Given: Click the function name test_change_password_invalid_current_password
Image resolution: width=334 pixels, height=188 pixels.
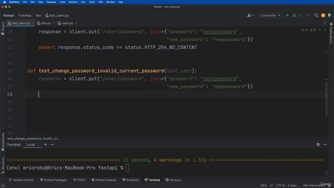Looking at the screenshot, I should (101, 71).
